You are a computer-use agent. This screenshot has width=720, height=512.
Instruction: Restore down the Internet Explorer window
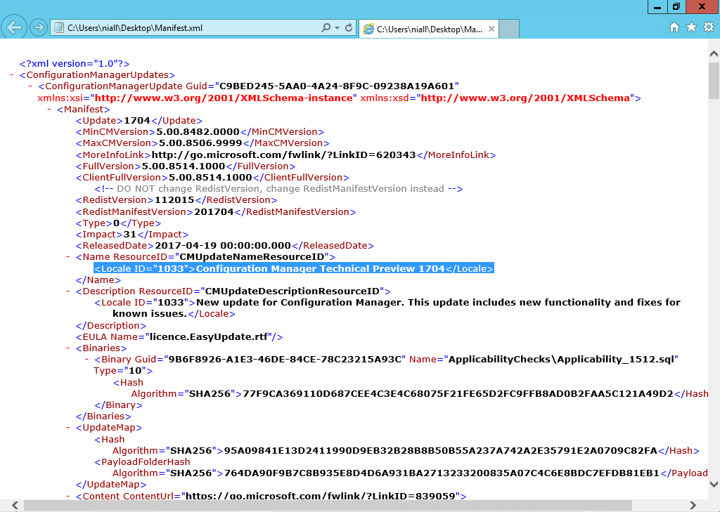click(676, 7)
